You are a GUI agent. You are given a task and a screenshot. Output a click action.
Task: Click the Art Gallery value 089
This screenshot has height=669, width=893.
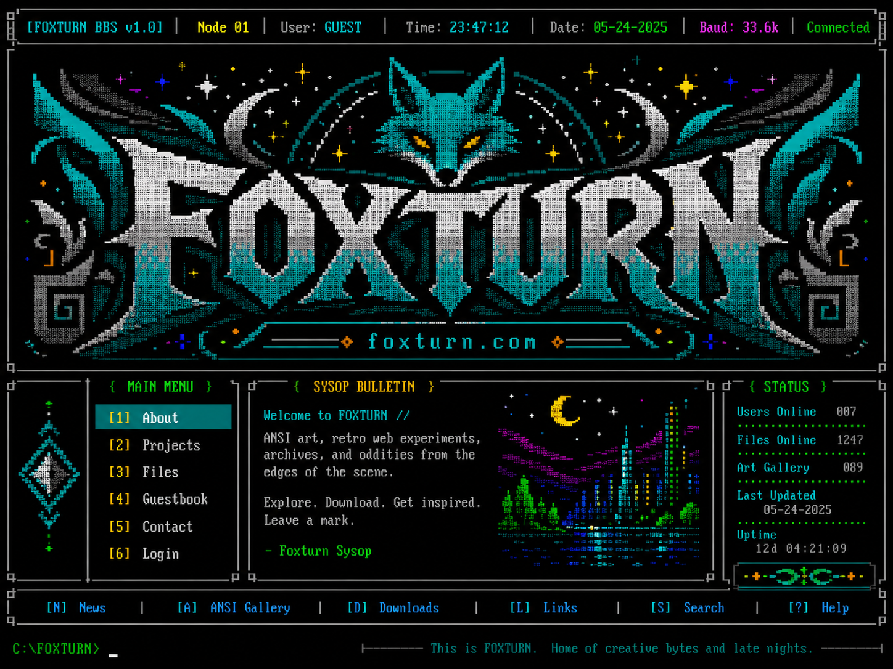point(853,468)
